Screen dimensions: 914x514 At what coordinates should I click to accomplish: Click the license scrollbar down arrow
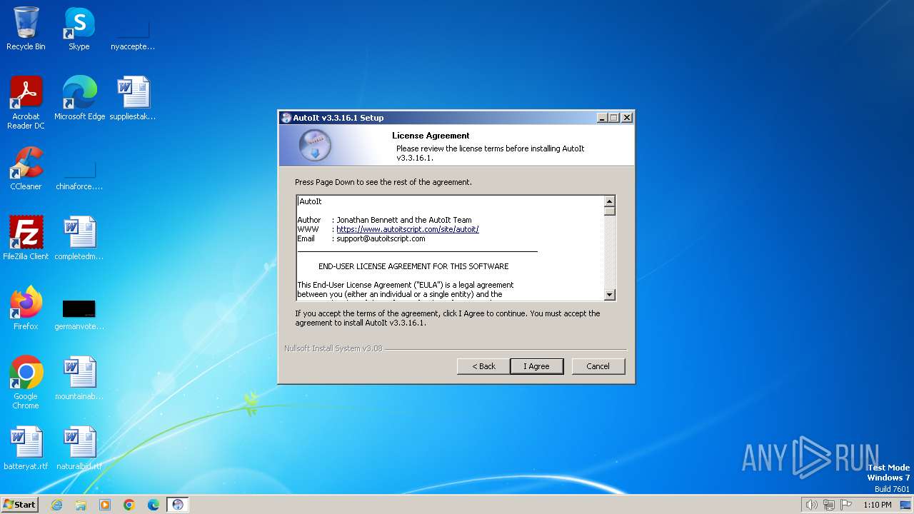click(609, 295)
